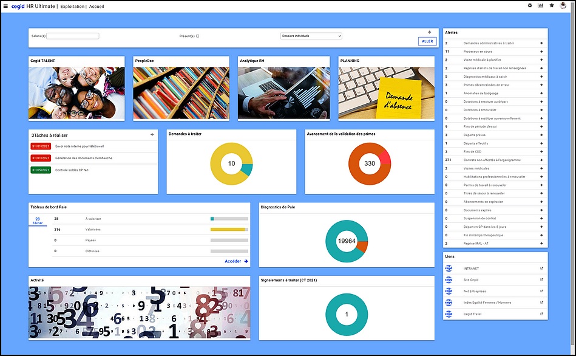Focus the Salarié(s) input field
Viewport: 576px width, 356px height.
(x=73, y=36)
